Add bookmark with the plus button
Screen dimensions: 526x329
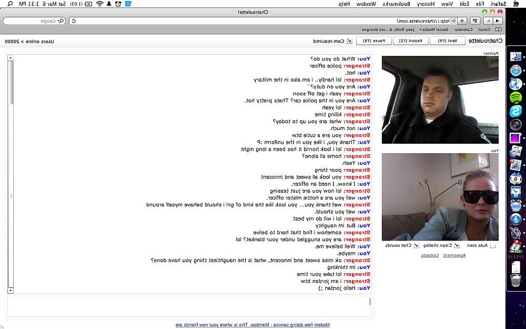pyautogui.click(x=462, y=21)
